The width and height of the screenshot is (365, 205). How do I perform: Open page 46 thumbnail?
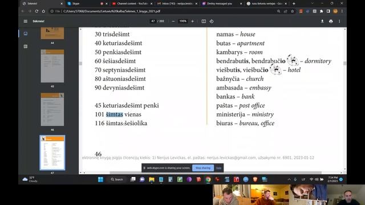(x=52, y=109)
